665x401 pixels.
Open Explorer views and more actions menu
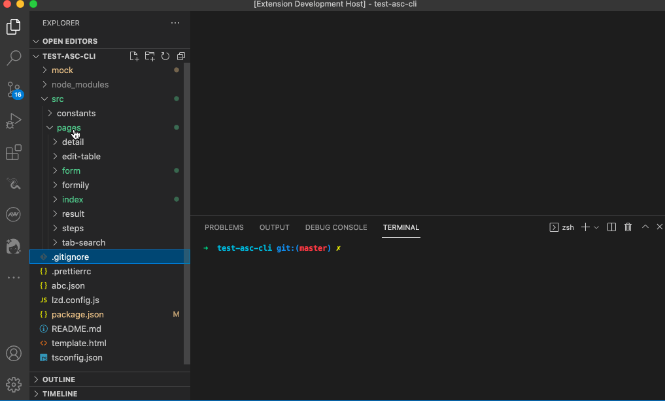pos(175,23)
